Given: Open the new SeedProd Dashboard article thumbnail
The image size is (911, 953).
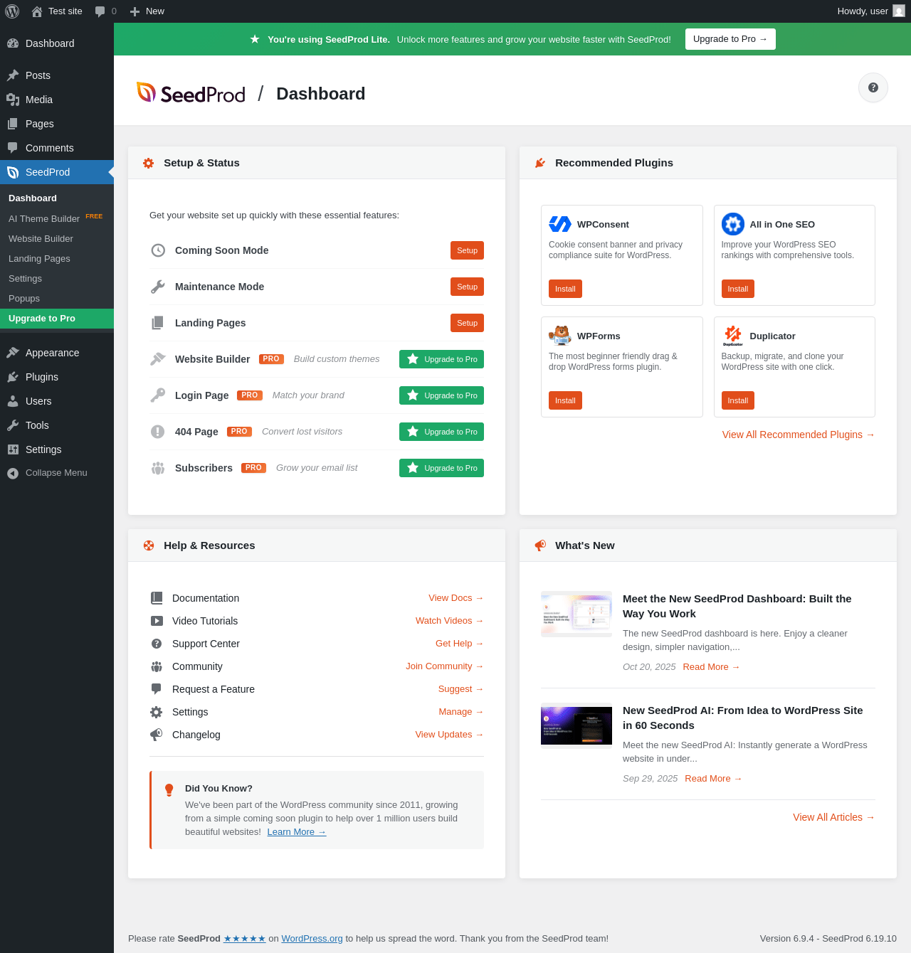Looking at the screenshot, I should pos(576,614).
